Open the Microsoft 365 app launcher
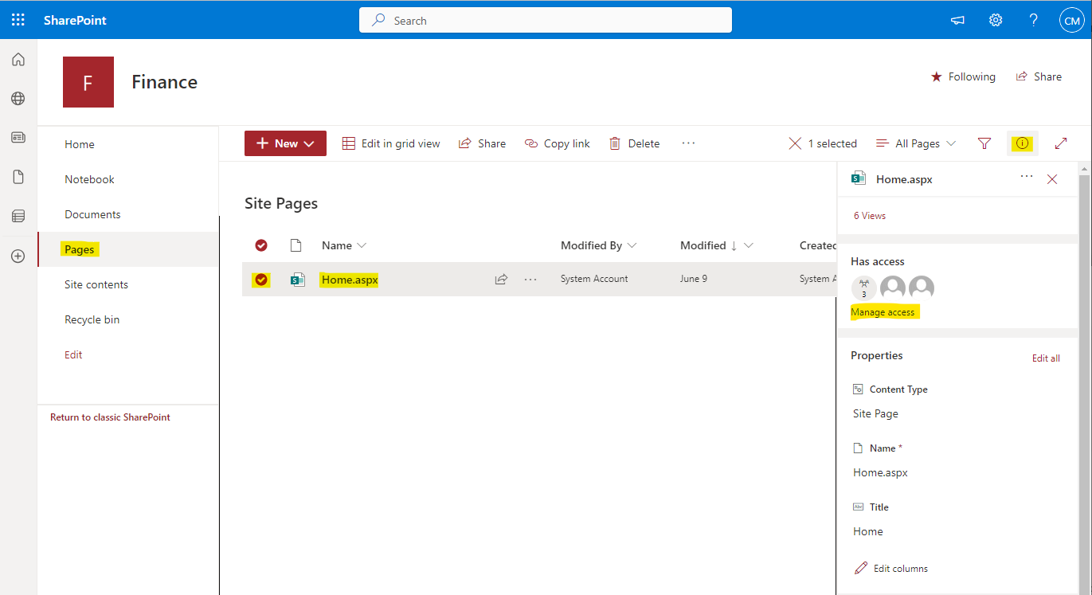The width and height of the screenshot is (1092, 595). point(18,19)
